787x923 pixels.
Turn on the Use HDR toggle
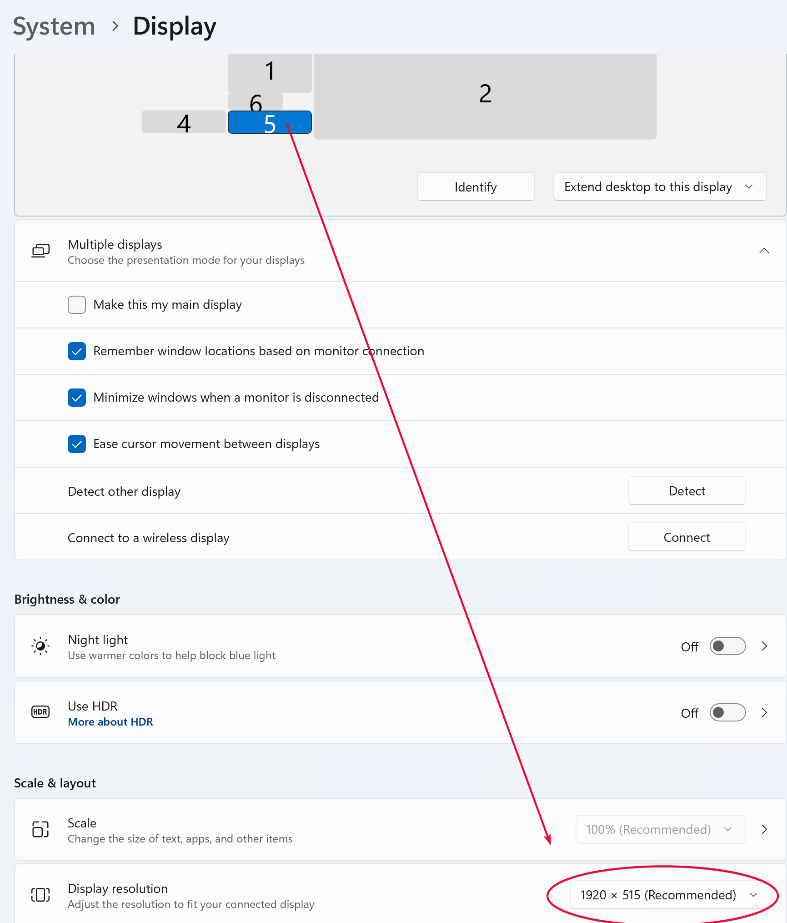point(727,713)
